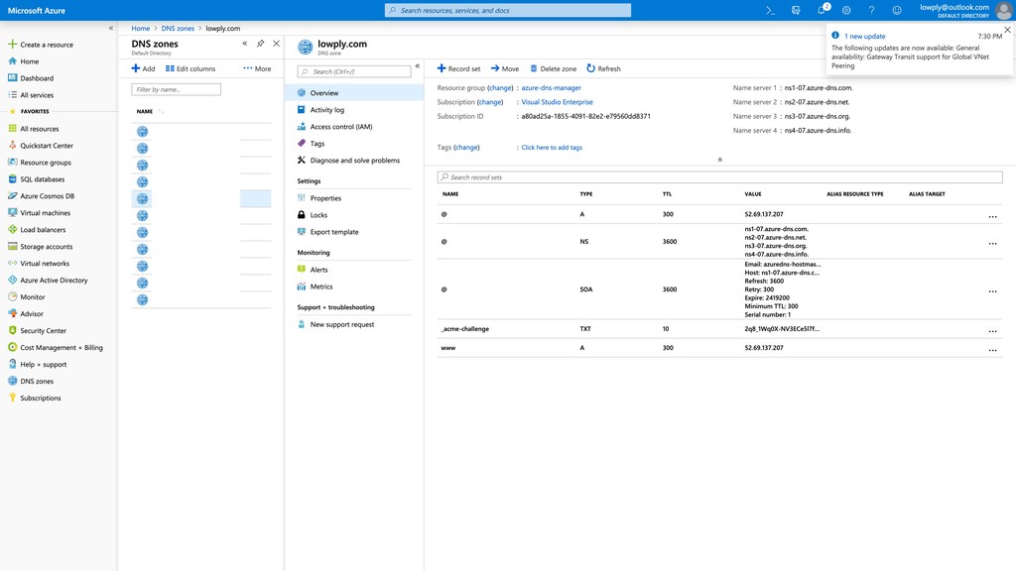Collapse the lowply.com resource menu
Screen dimensions: 1016x571
(x=418, y=66)
